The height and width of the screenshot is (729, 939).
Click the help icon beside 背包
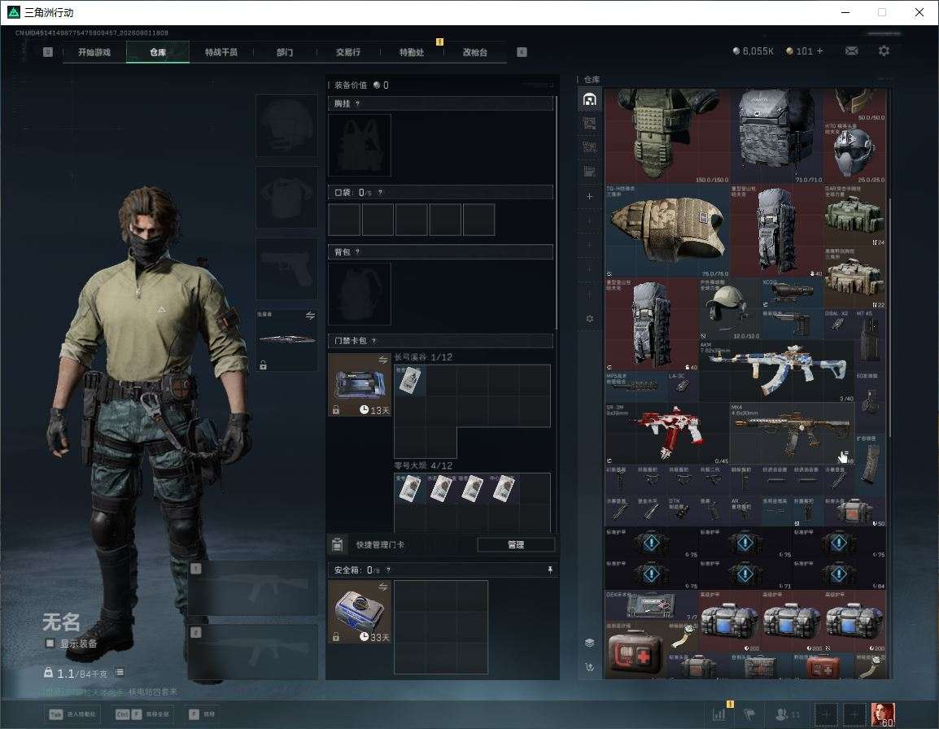357,251
